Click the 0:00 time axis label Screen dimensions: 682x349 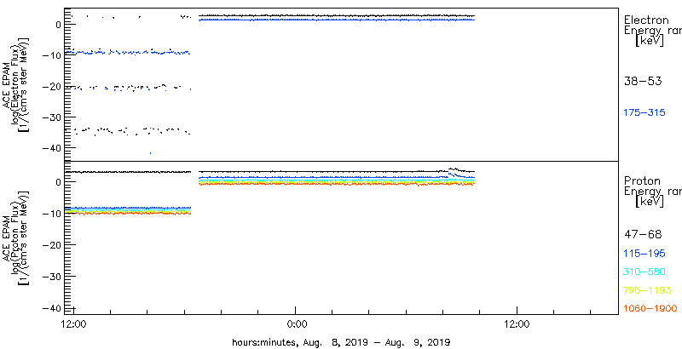(x=296, y=324)
